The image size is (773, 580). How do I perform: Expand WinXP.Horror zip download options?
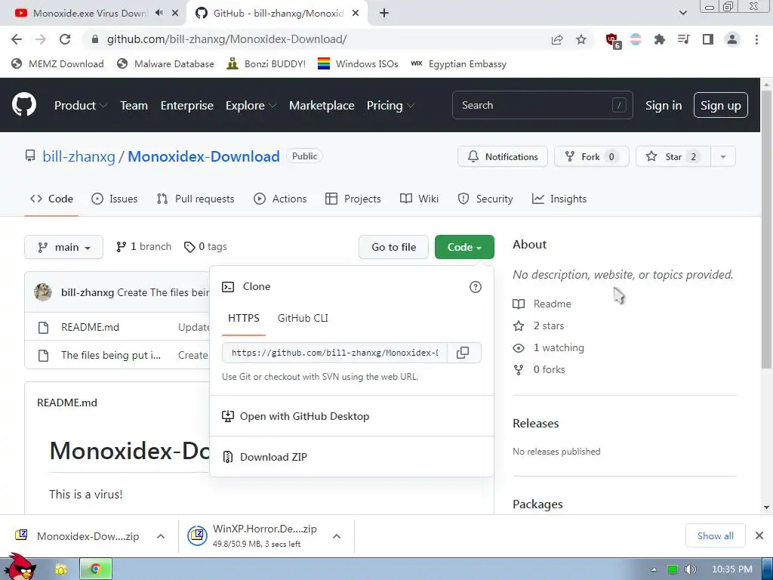tap(337, 536)
